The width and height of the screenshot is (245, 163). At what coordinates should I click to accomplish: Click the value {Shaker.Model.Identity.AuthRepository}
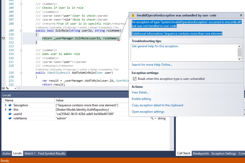click(x=82, y=110)
